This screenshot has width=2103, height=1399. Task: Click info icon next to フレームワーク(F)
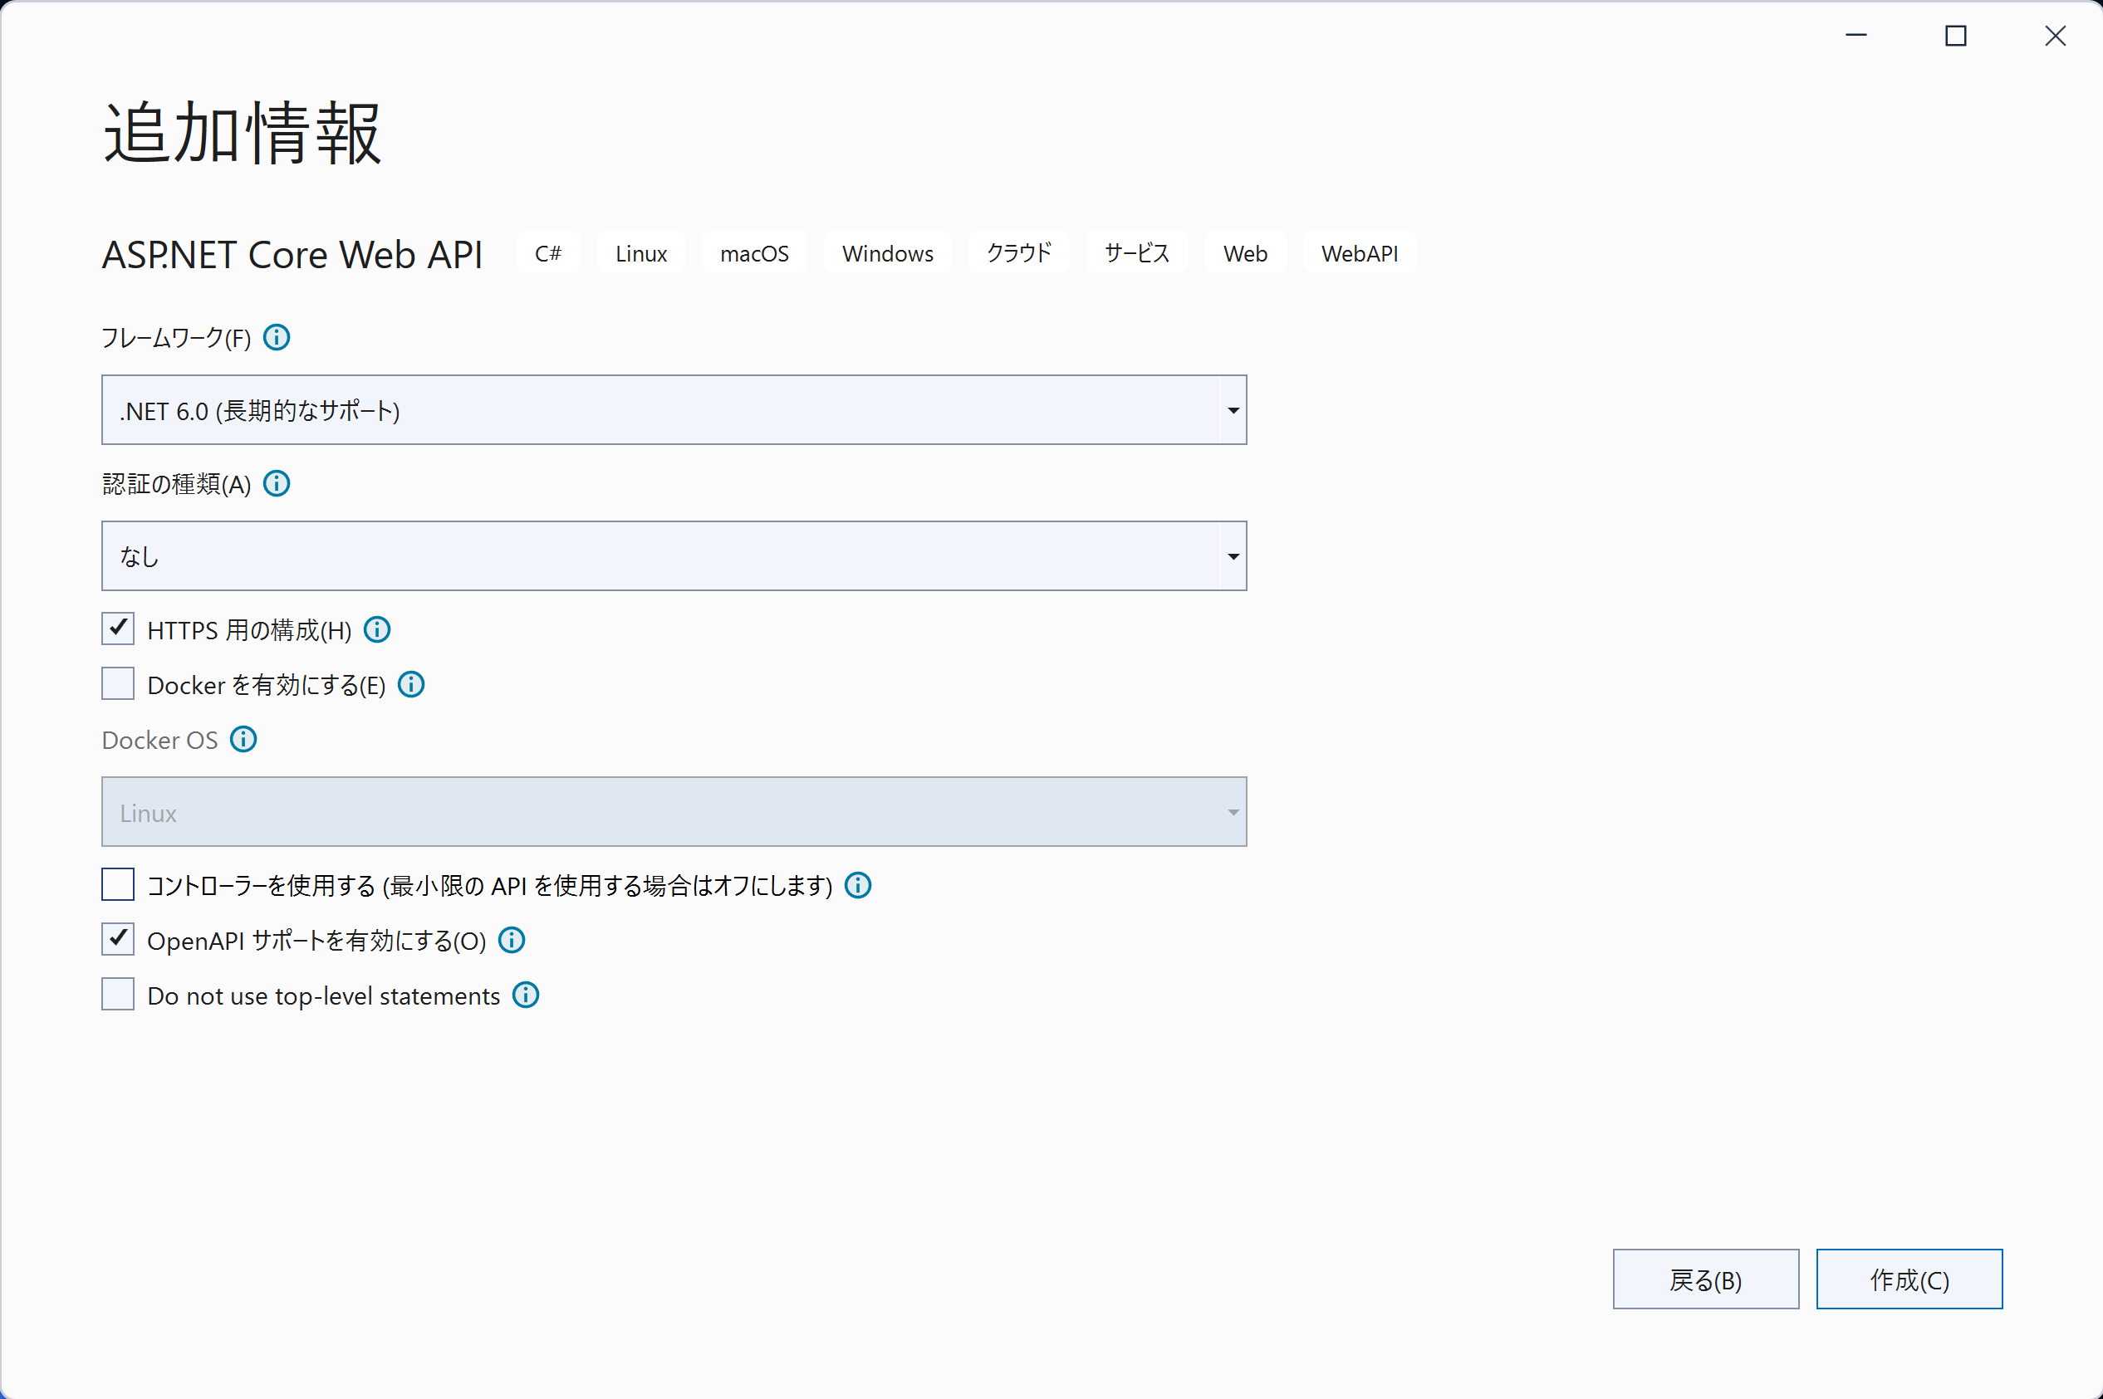(x=277, y=337)
